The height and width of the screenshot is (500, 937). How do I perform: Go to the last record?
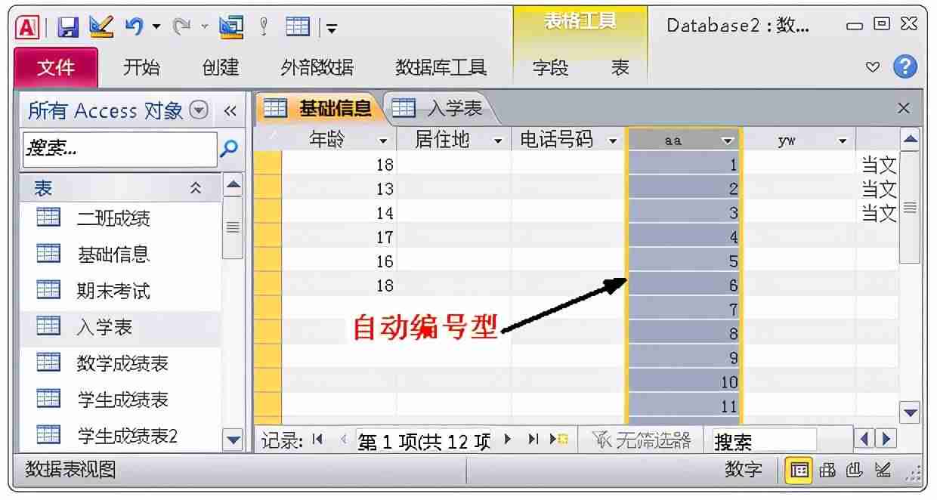[533, 440]
